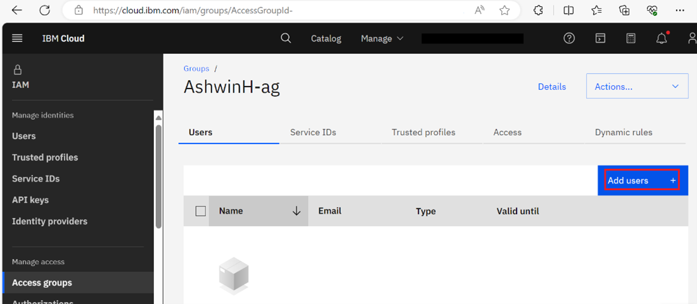Image resolution: width=697 pixels, height=304 pixels.
Task: Open Catalog in the top navigation
Action: (326, 39)
